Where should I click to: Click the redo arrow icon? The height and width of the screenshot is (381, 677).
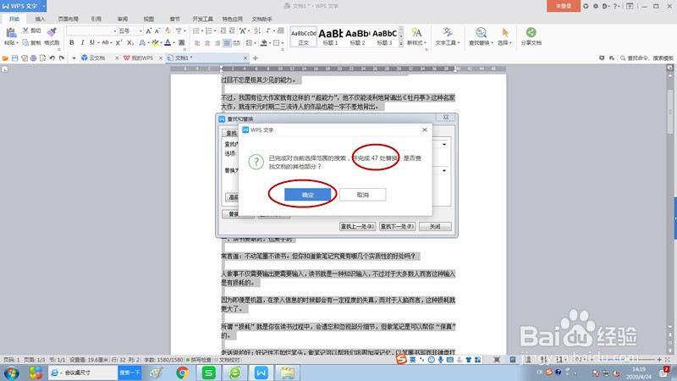click(x=62, y=58)
